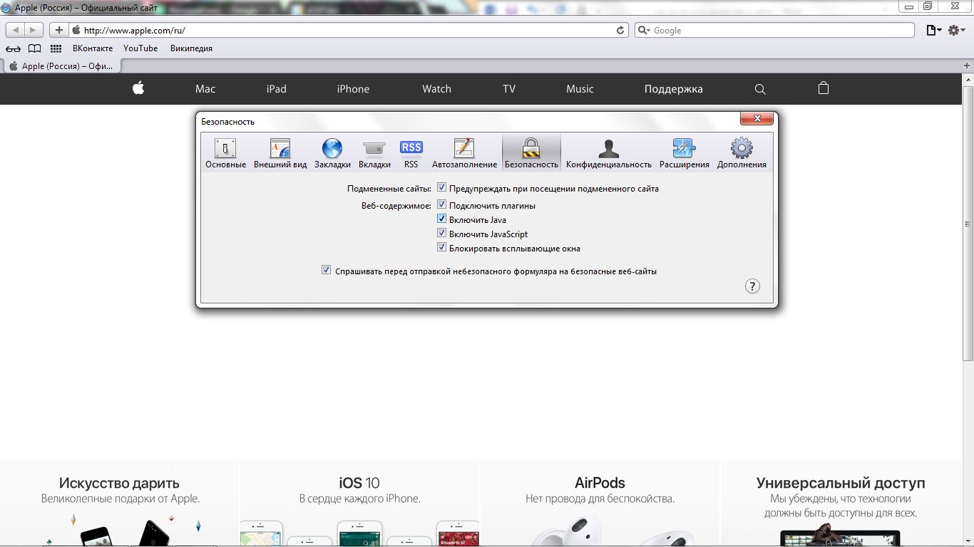Toggle Включить JavaScript checkbox
The image size is (974, 547).
(x=441, y=234)
